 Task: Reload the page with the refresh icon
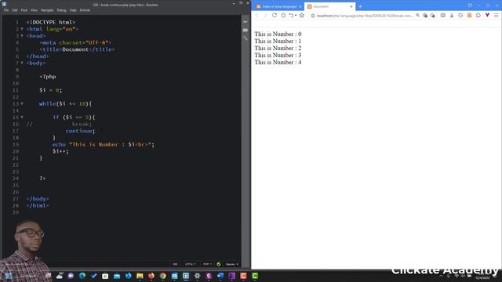[x=275, y=16]
